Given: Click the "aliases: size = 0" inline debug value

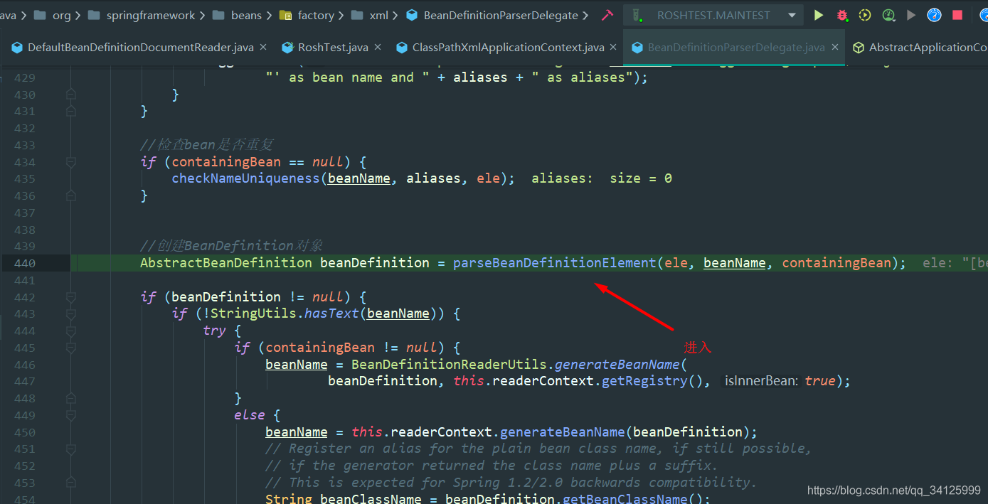Looking at the screenshot, I should [x=602, y=178].
